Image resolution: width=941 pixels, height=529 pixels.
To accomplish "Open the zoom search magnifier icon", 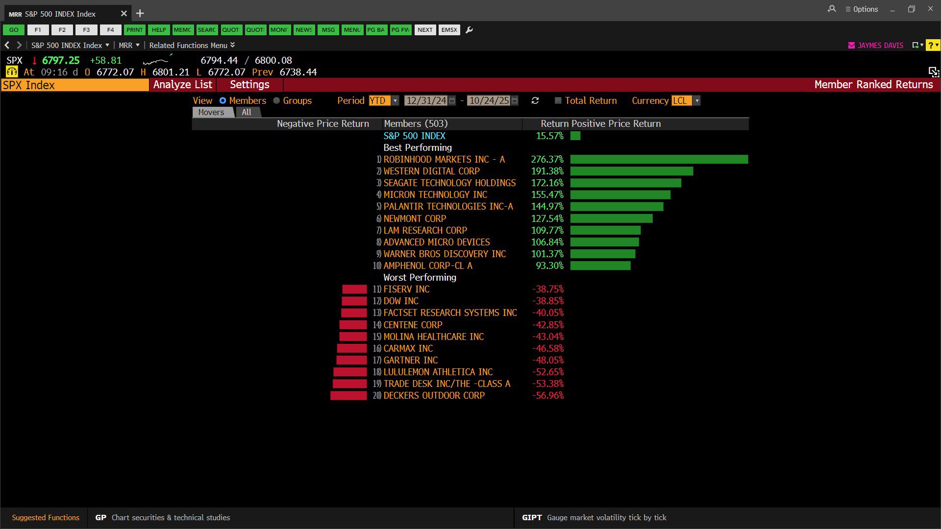I will (832, 9).
